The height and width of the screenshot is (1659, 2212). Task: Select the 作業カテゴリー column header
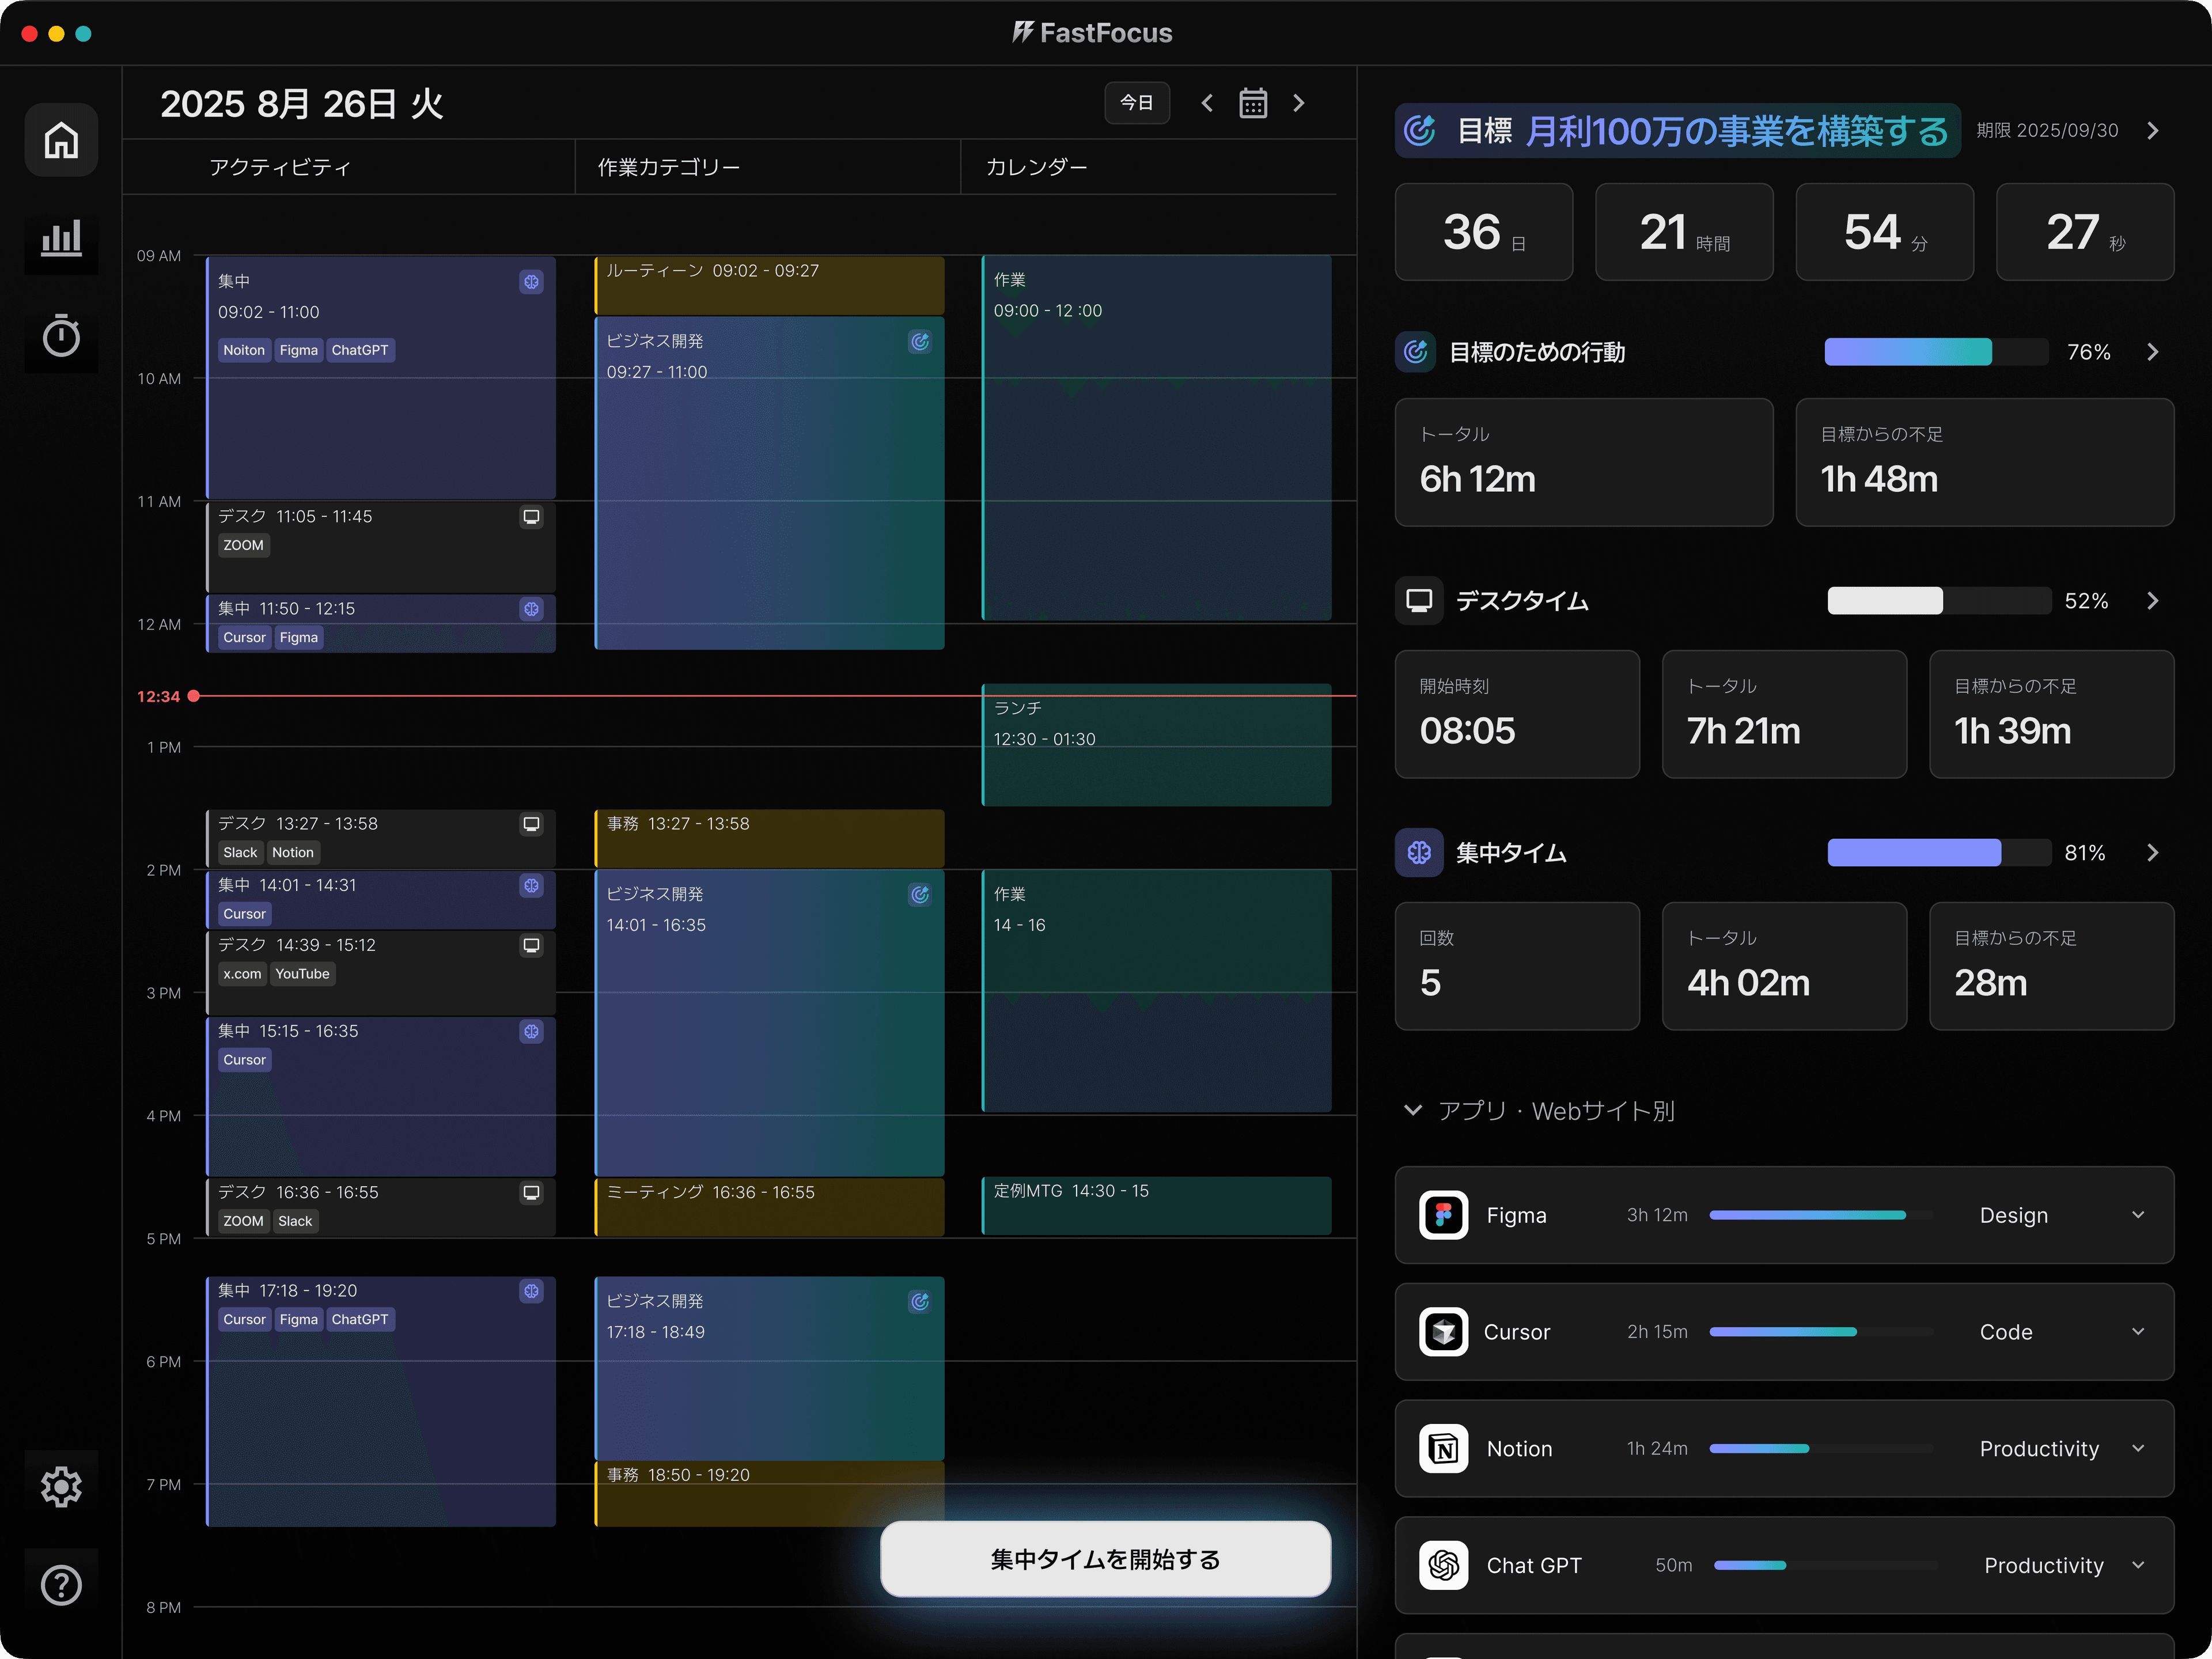(668, 167)
